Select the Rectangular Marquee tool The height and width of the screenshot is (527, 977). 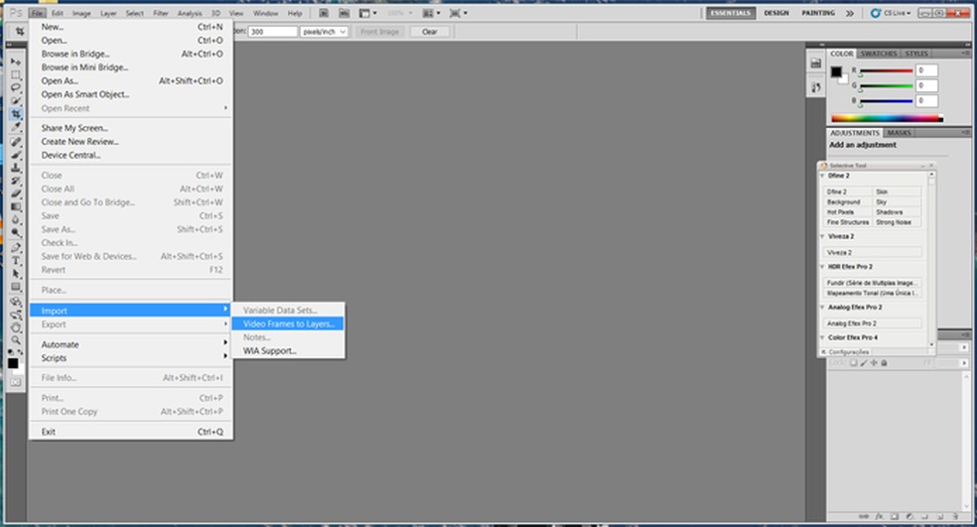click(16, 74)
